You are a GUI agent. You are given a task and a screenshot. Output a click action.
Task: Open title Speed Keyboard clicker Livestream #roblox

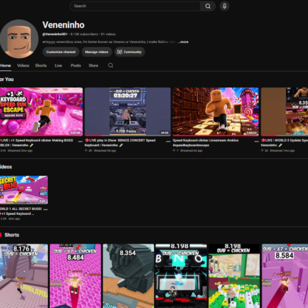pos(206,143)
